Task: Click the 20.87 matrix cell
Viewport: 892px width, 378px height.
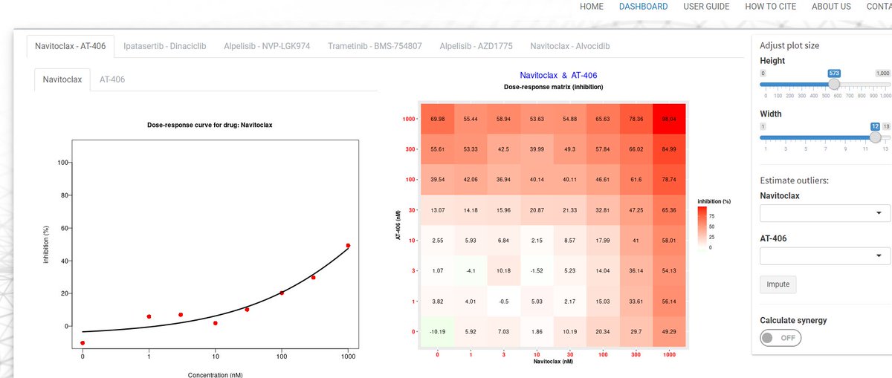Action: click(x=537, y=210)
